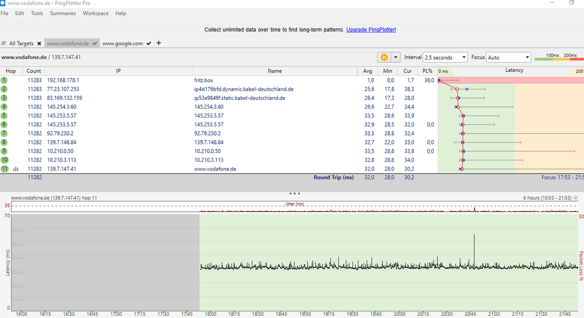The height and width of the screenshot is (318, 584).
Task: Sort by the Hop column header
Action: click(x=11, y=71)
